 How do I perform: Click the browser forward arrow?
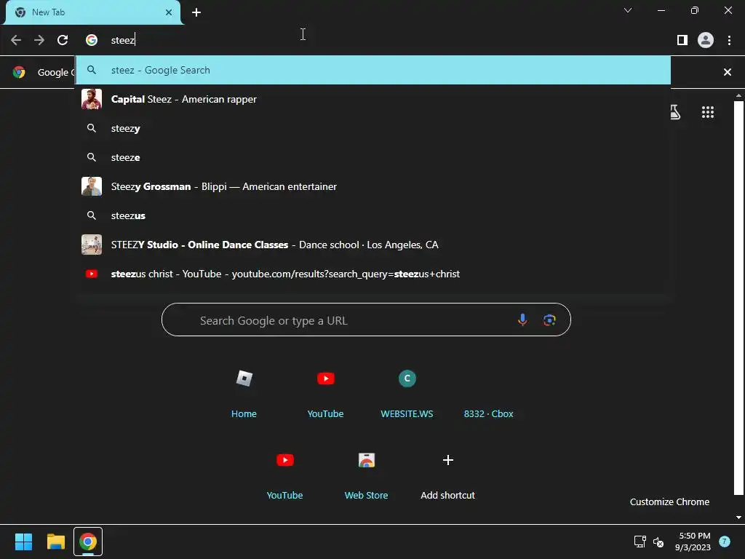39,40
